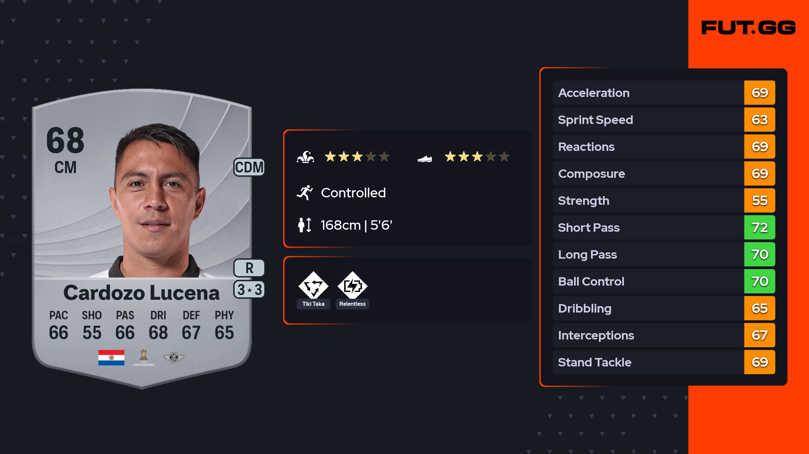Click the 68 overall rating on card
This screenshot has height=454, width=809.
[65, 140]
